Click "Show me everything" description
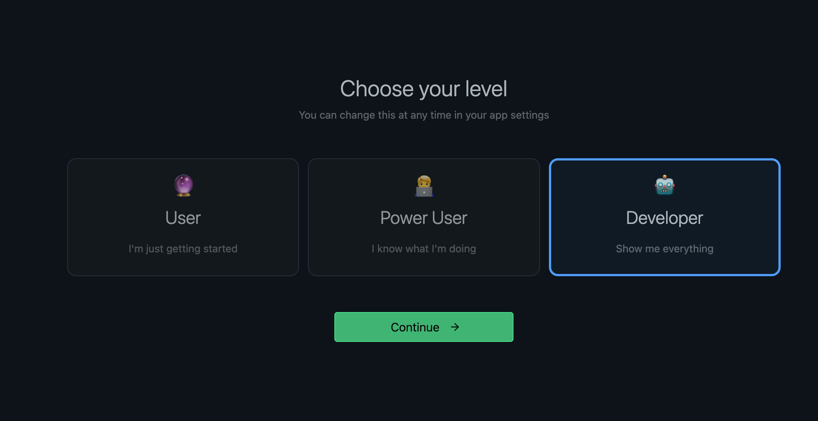Screen dimensions: 818x421 click(x=665, y=249)
